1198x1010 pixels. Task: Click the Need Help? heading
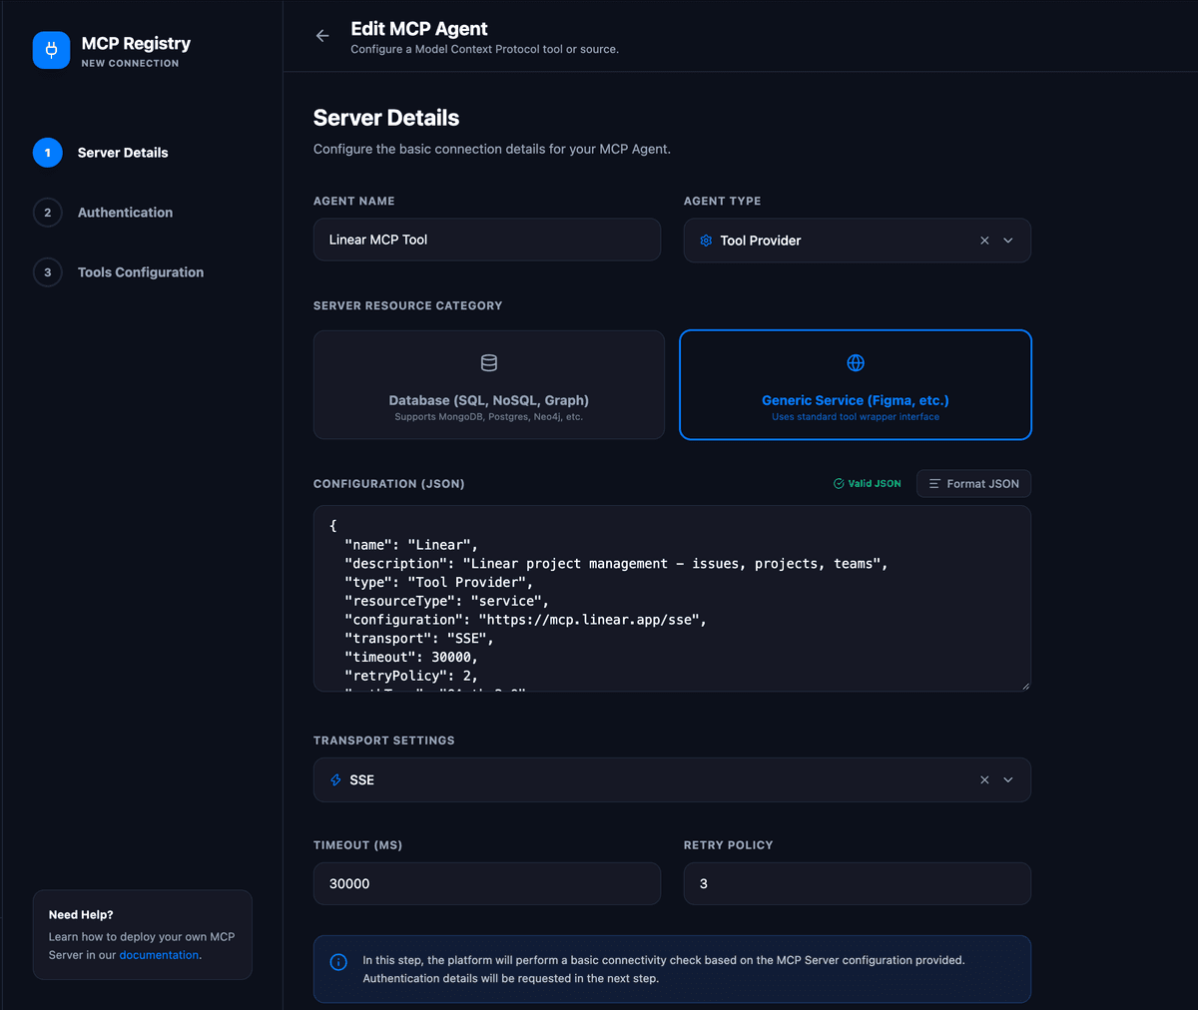point(81,915)
